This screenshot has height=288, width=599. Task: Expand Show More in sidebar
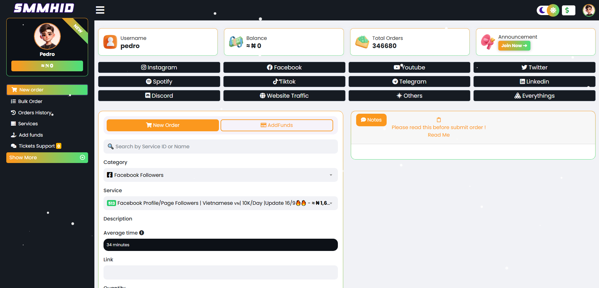pos(47,158)
